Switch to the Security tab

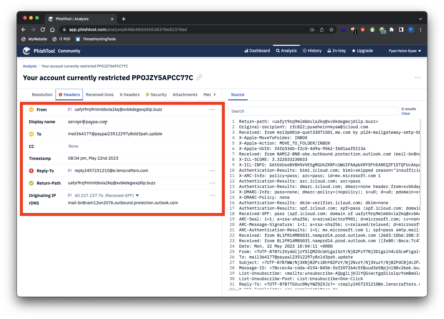[156, 95]
